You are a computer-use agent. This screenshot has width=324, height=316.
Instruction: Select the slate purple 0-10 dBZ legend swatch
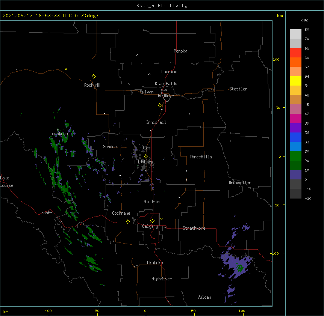(x=295, y=175)
